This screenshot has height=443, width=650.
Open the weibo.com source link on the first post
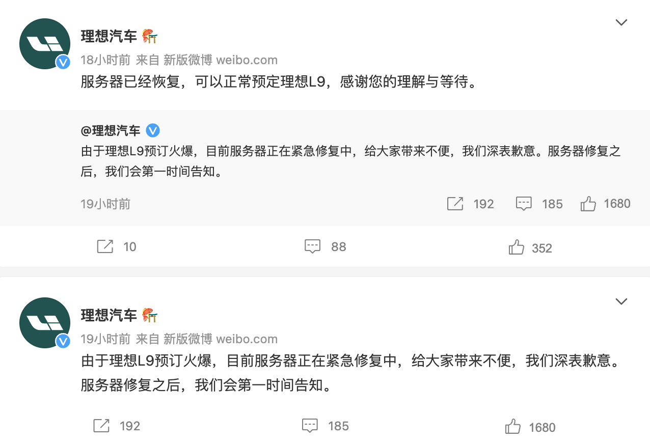[247, 60]
